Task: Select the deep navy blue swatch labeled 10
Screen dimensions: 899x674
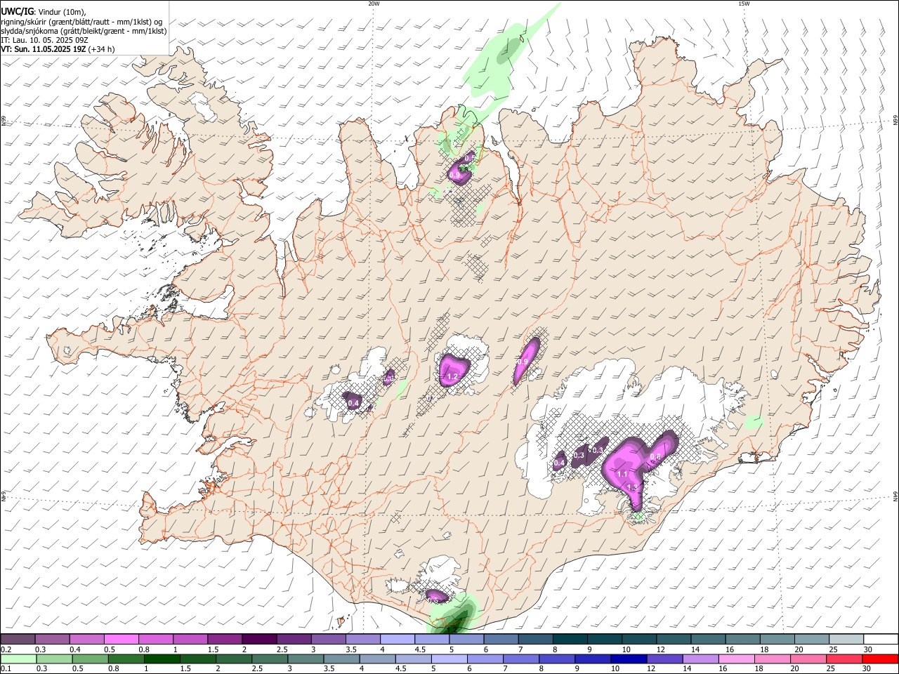Action: [x=628, y=659]
